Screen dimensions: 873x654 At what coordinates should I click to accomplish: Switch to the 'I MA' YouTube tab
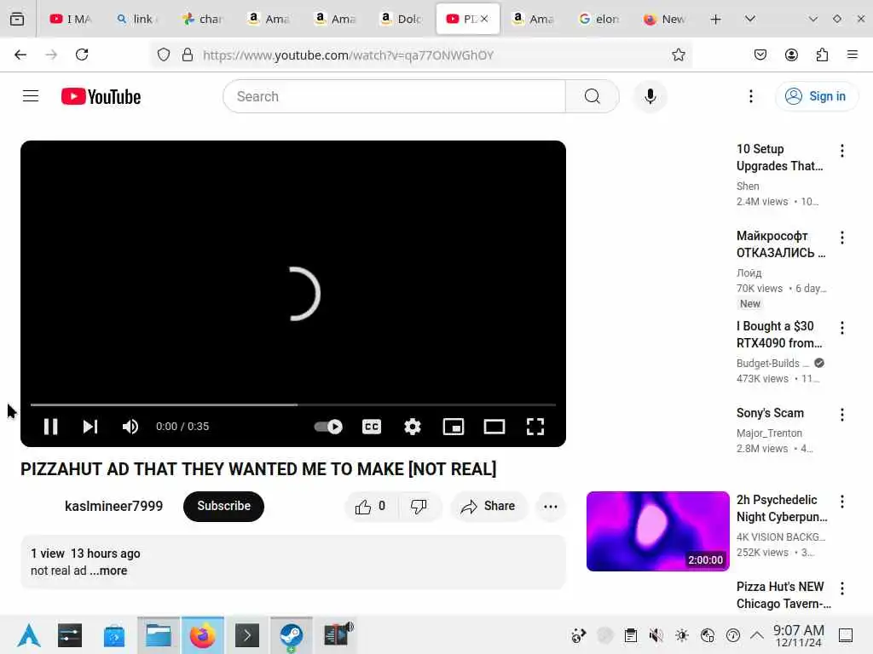point(70,19)
